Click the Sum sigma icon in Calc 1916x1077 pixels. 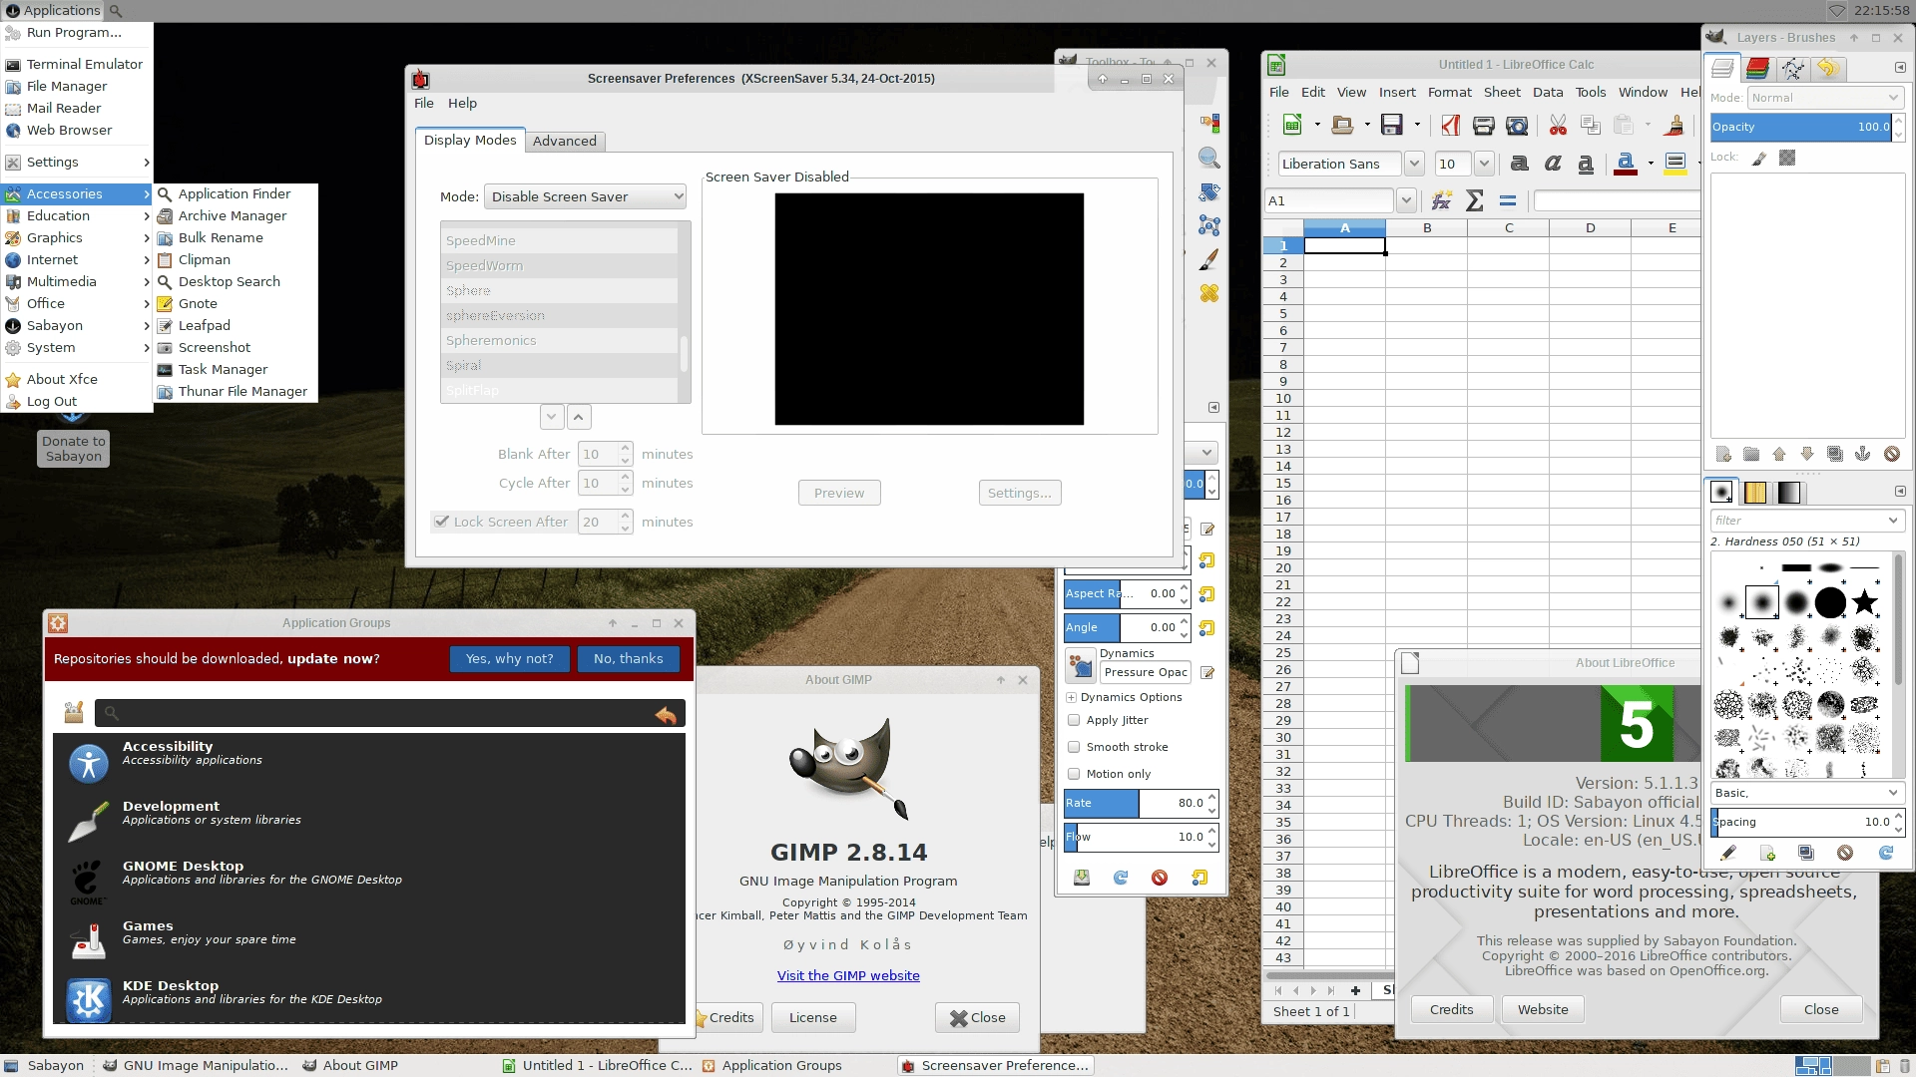[x=1474, y=200]
